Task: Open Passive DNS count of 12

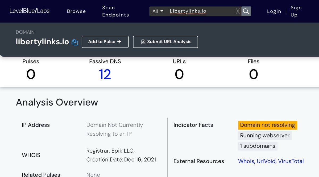Action: click(105, 74)
